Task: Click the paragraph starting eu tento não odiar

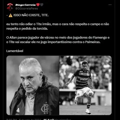Action: pos(58,26)
